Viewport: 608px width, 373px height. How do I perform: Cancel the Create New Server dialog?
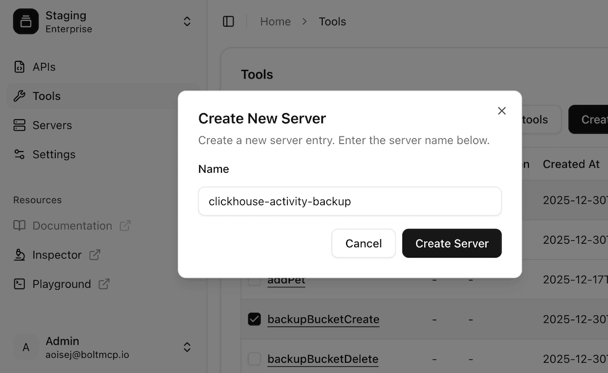click(x=363, y=243)
